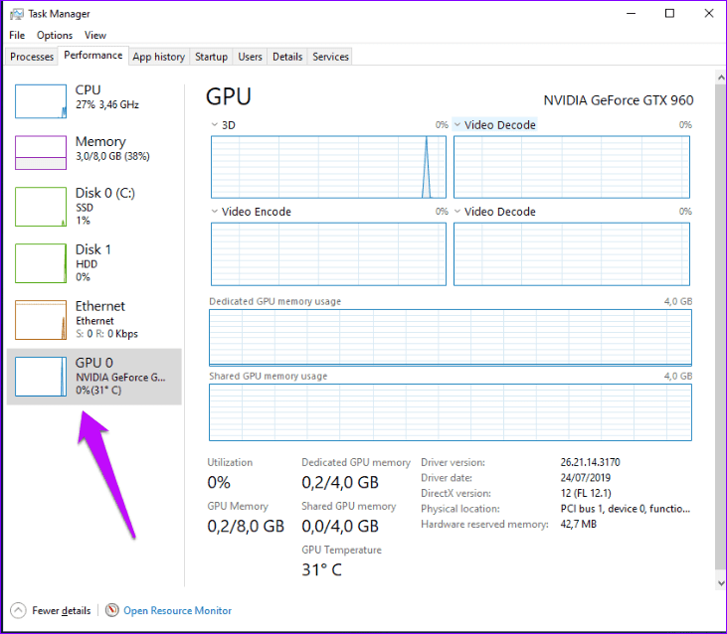Open the Options menu

(55, 35)
